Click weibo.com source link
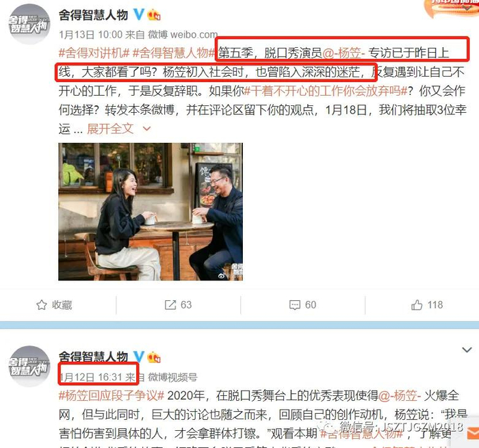 194,34
